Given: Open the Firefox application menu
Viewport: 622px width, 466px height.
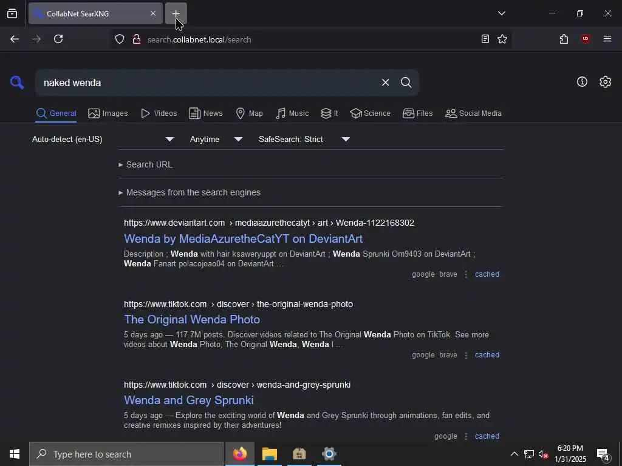Looking at the screenshot, I should 607,39.
